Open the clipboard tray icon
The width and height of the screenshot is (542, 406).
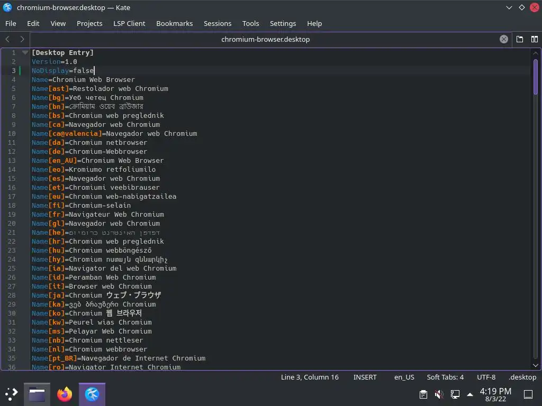(423, 394)
